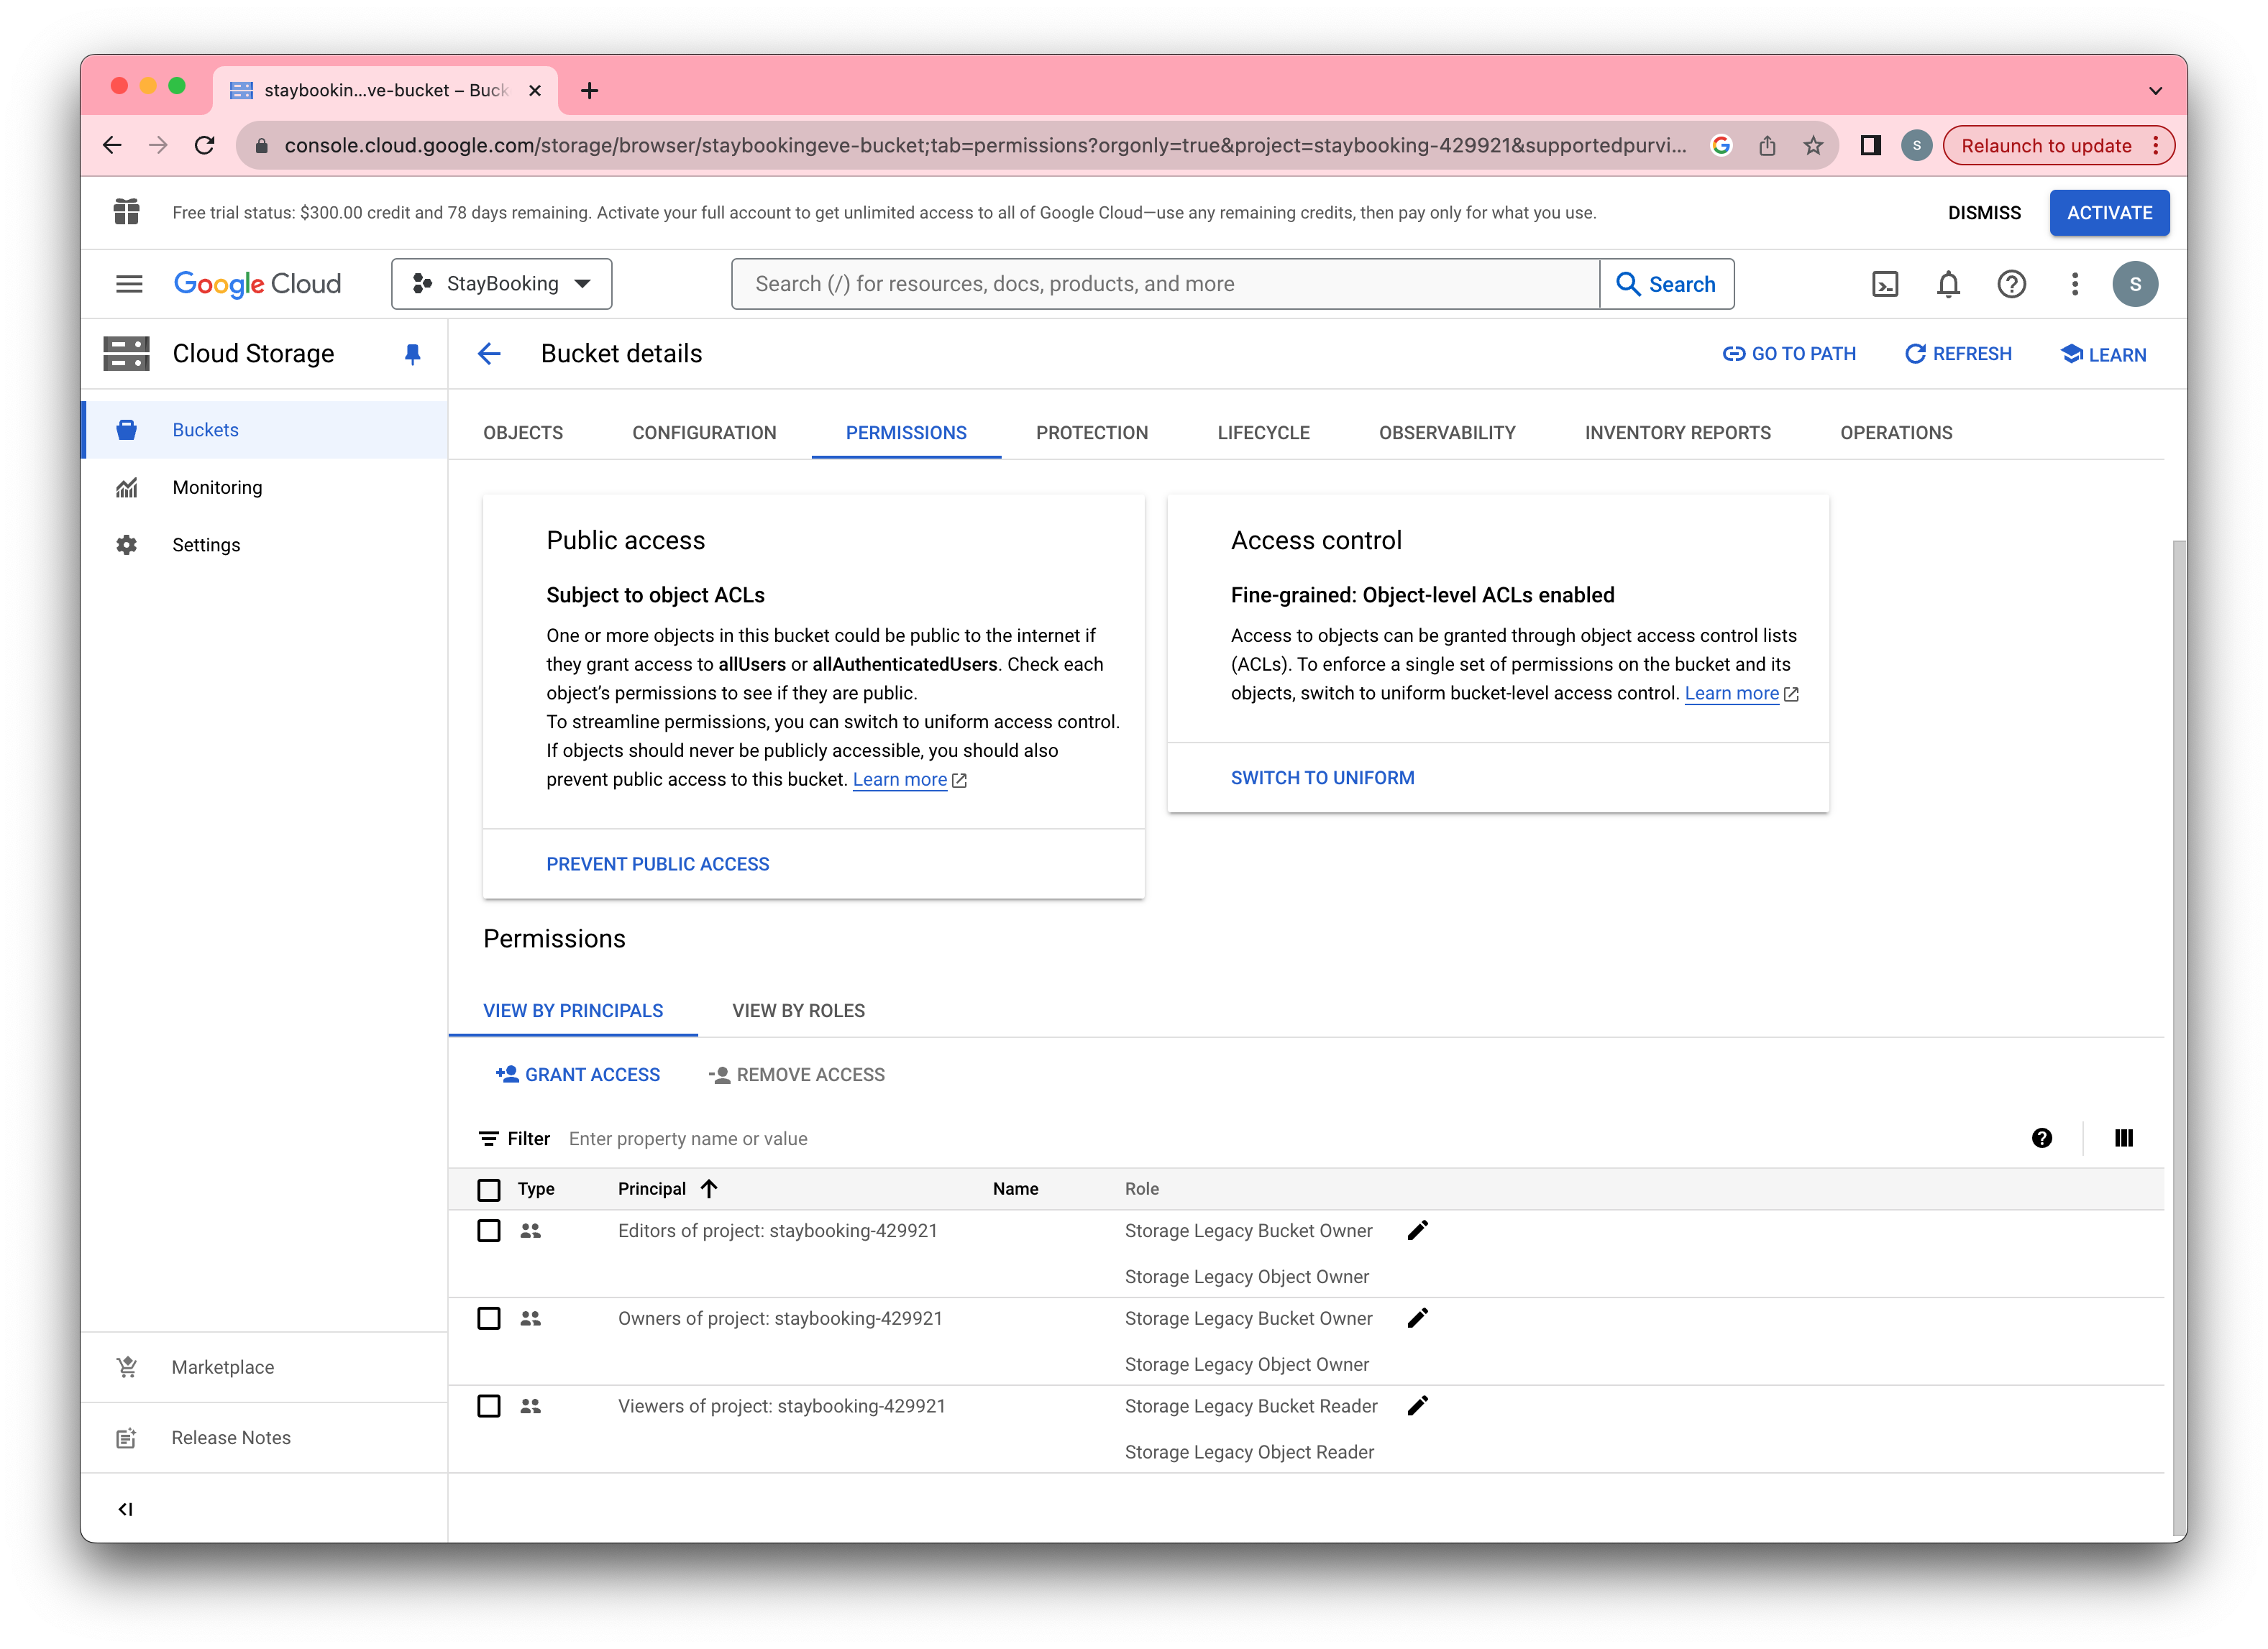This screenshot has height=1649, width=2268.
Task: Unpin Cloud Storage from navigation
Action: click(412, 354)
